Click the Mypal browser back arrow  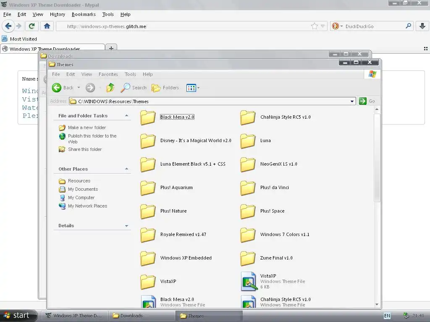pos(8,26)
